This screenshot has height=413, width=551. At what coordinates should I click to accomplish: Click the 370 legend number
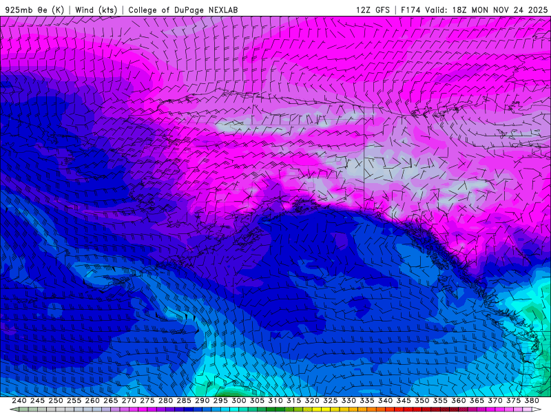pyautogui.click(x=495, y=401)
